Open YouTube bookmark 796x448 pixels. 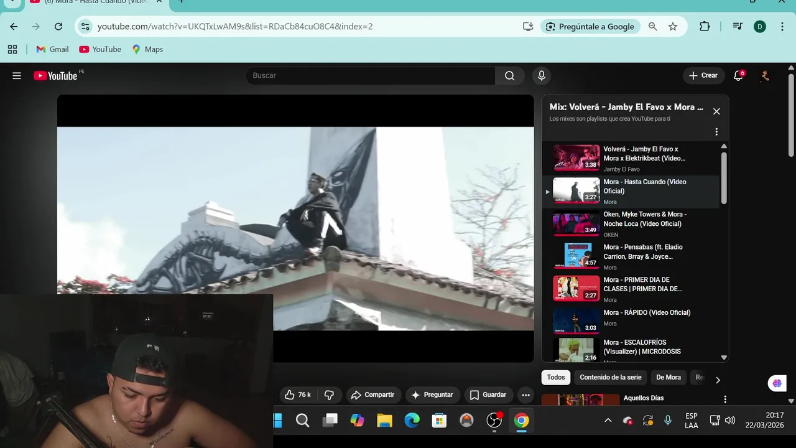click(100, 49)
